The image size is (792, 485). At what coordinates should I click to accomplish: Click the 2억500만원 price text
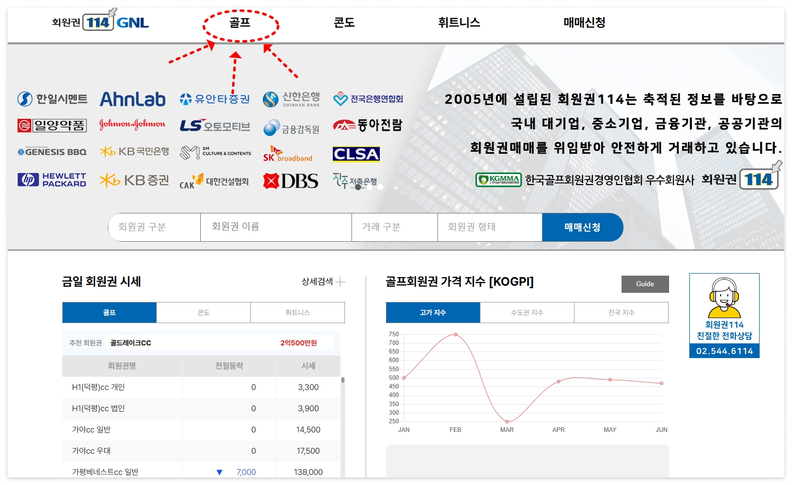click(298, 343)
